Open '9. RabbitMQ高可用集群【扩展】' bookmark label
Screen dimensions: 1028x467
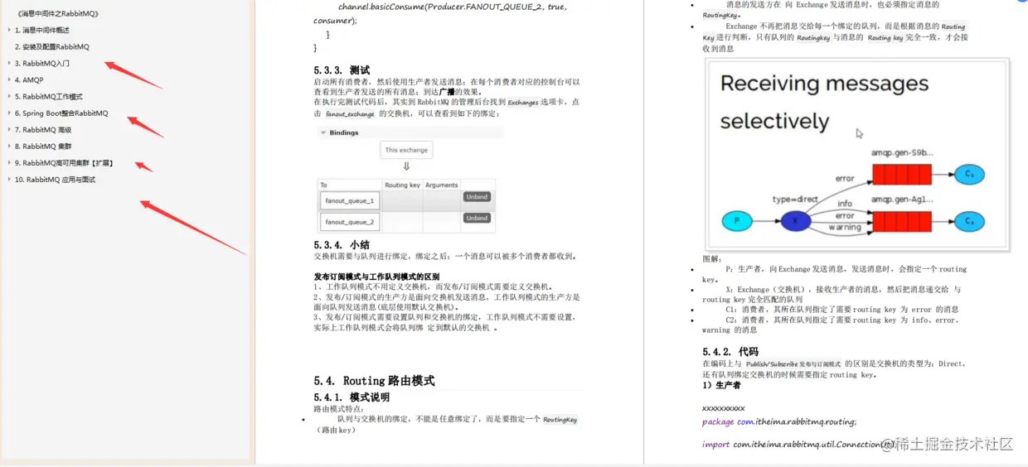[x=64, y=163]
